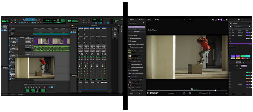Switch to the Projects tab
The width and height of the screenshot is (253, 112).
pyautogui.click(x=132, y=20)
